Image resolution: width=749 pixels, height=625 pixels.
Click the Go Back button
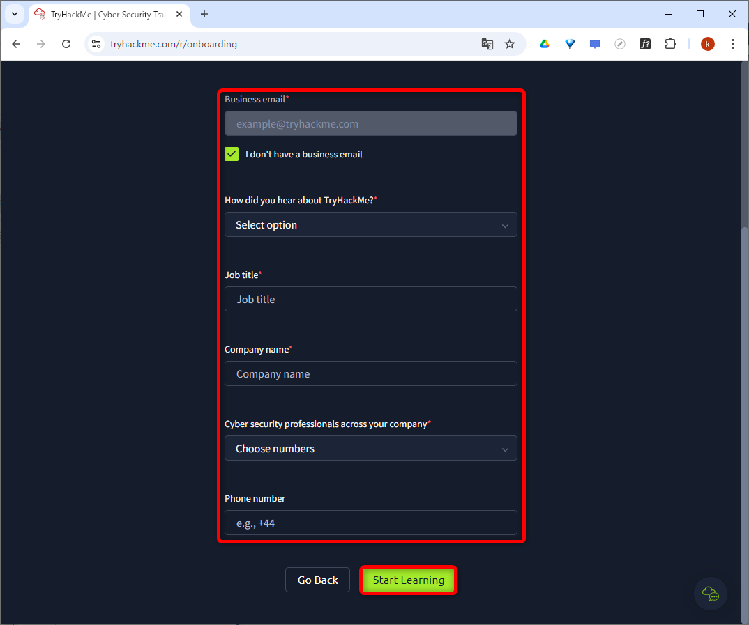(x=317, y=580)
